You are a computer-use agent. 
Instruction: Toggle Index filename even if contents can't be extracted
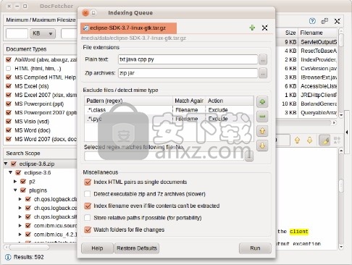tap(88, 206)
